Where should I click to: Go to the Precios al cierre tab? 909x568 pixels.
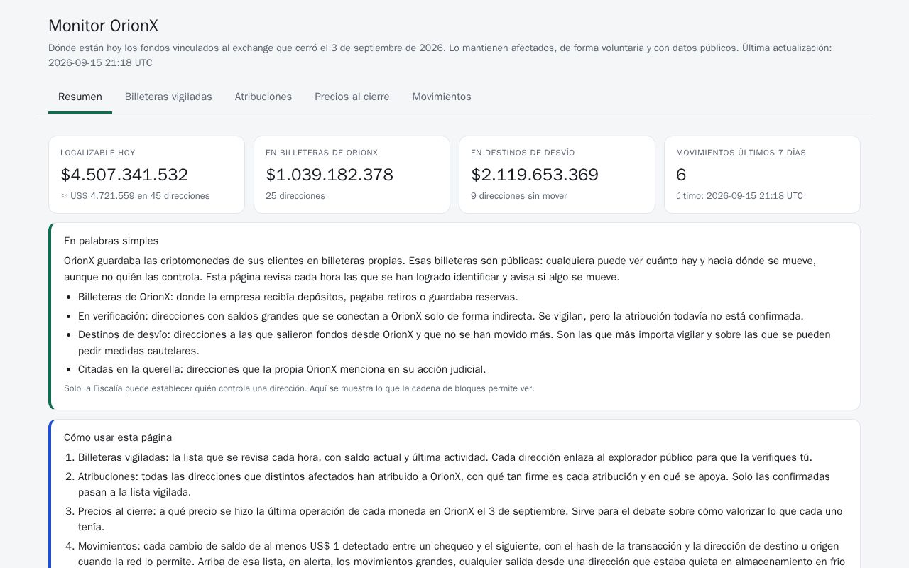tap(352, 97)
